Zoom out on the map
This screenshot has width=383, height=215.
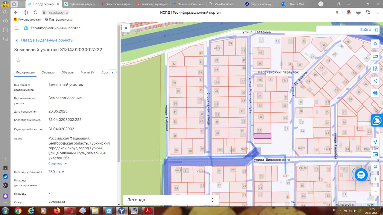point(375,191)
